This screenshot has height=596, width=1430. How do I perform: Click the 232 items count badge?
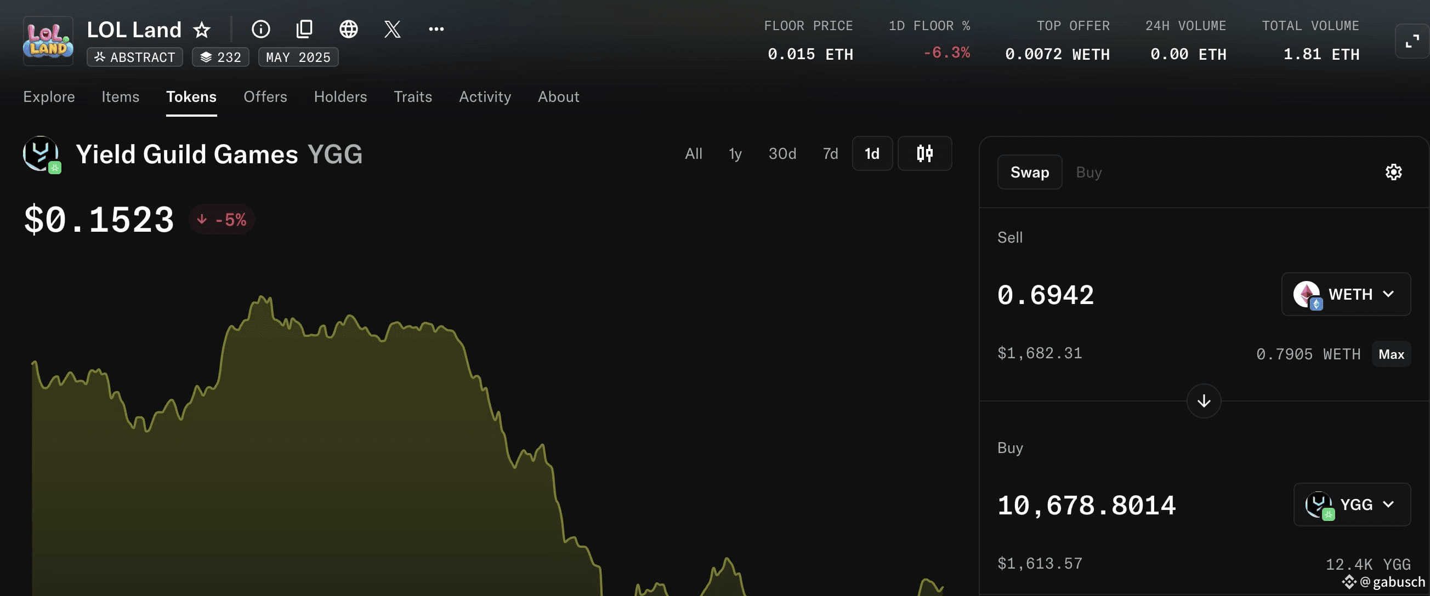pyautogui.click(x=220, y=57)
